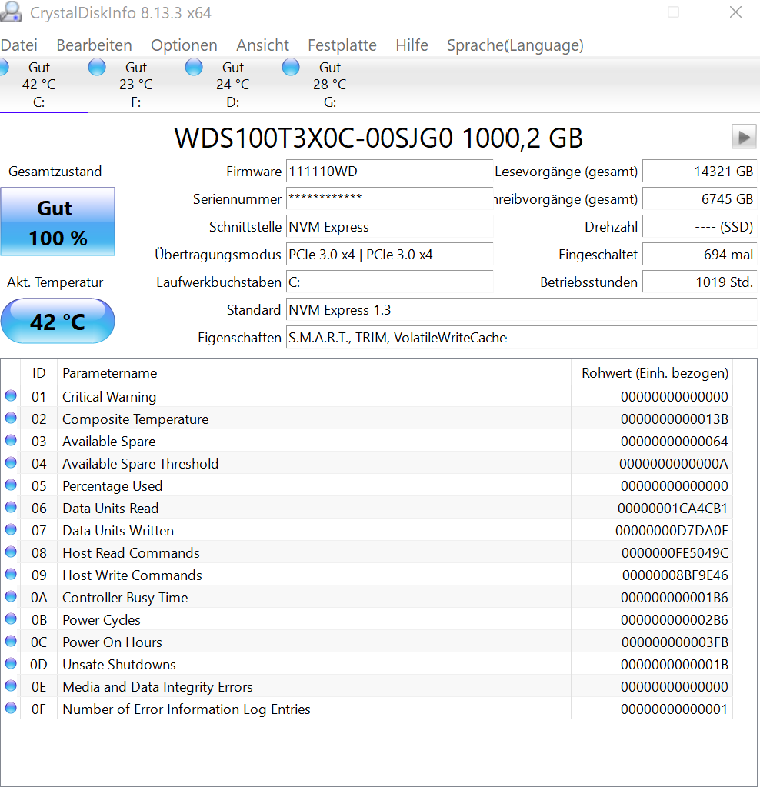
Task: Click the blue indicator beside Critical Warning
Action: (11, 395)
